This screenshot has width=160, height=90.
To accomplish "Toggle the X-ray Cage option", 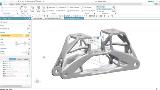I will [x=100, y=7].
